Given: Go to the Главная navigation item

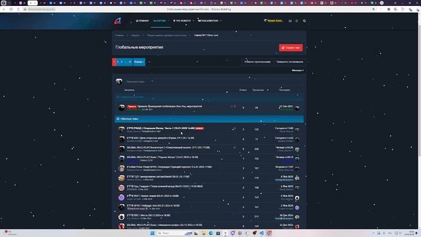Looking at the screenshot, I should tap(142, 20).
